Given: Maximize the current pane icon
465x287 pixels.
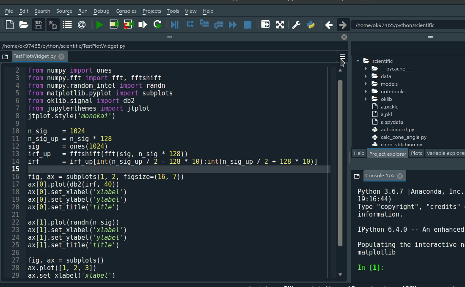Looking at the screenshot, I should (265, 24).
